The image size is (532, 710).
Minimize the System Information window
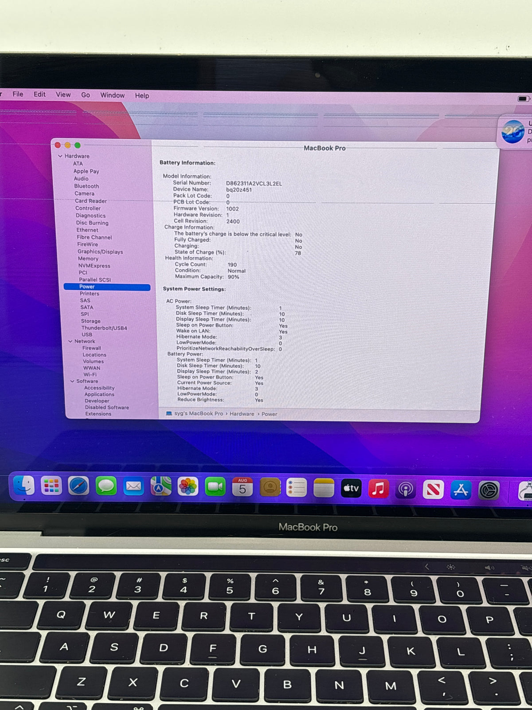click(x=67, y=145)
